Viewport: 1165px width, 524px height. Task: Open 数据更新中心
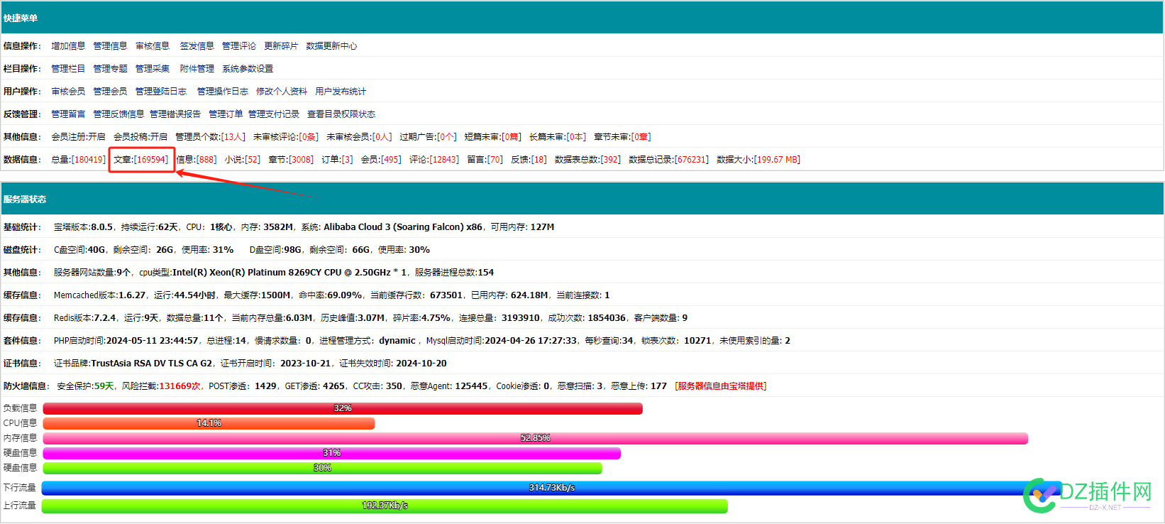pos(331,46)
